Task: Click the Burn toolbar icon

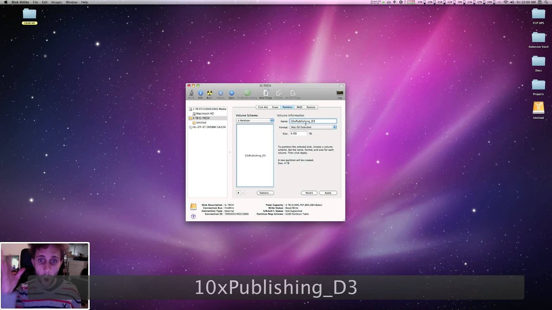Action: pyautogui.click(x=210, y=93)
